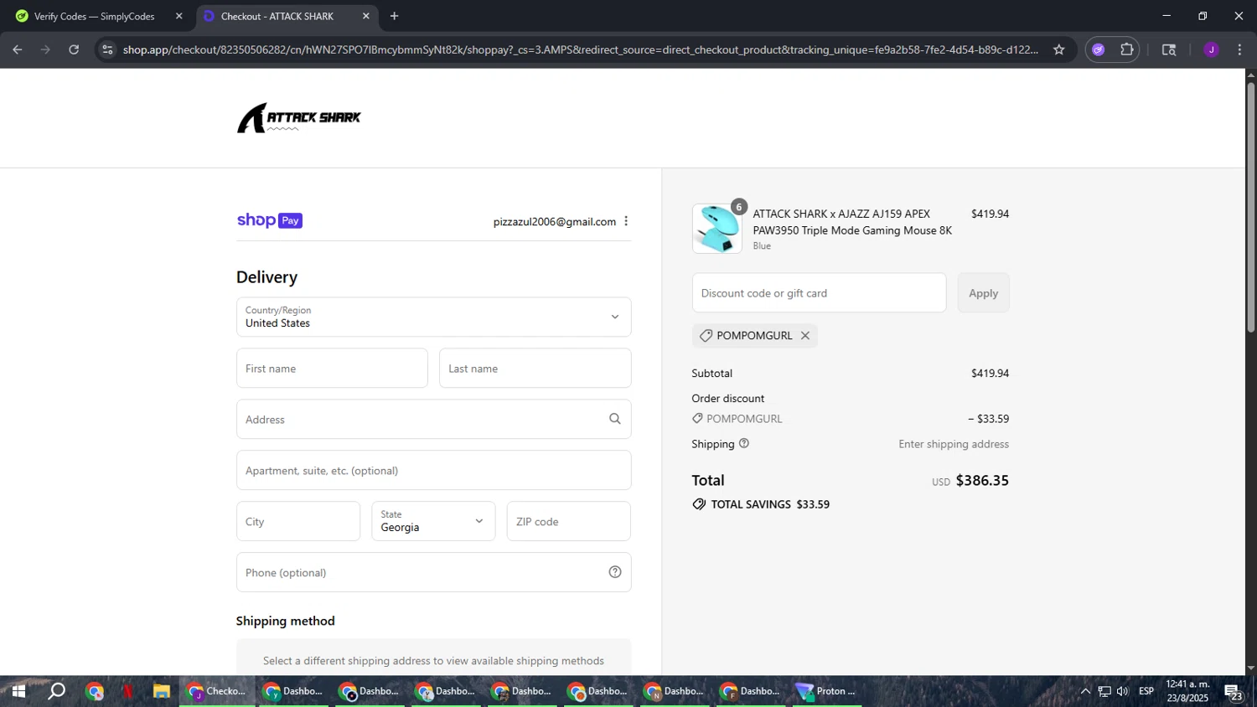Close the Checkout - ATTACK SHARK tab
This screenshot has width=1257, height=707.
click(x=365, y=16)
